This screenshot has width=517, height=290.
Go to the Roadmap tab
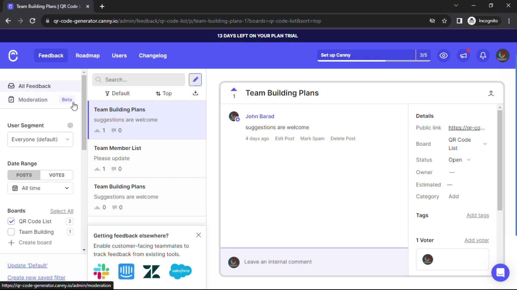(88, 56)
